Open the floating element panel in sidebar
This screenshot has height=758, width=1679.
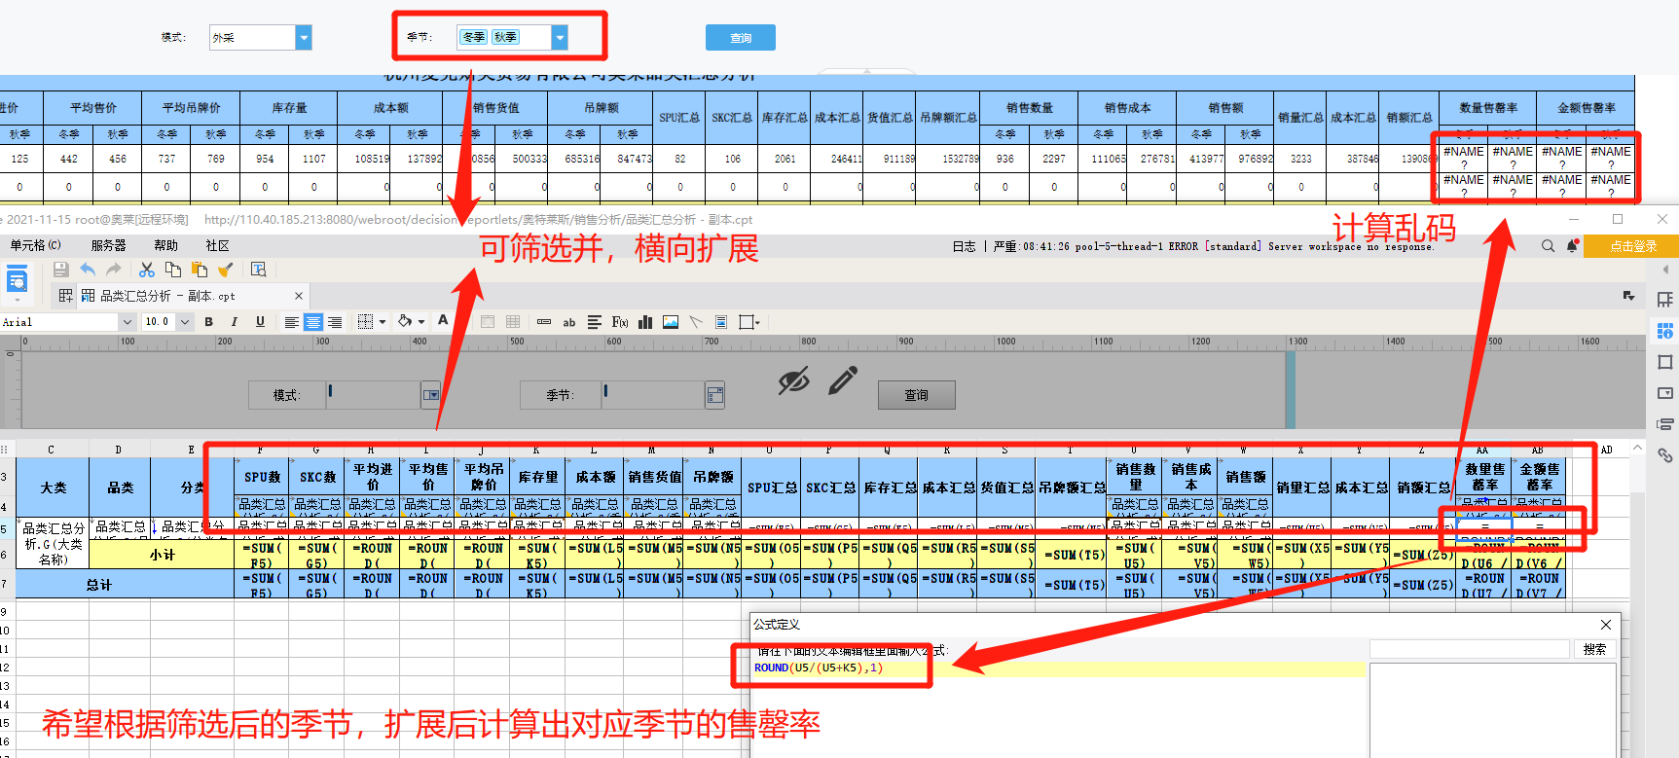pyautogui.click(x=1665, y=362)
